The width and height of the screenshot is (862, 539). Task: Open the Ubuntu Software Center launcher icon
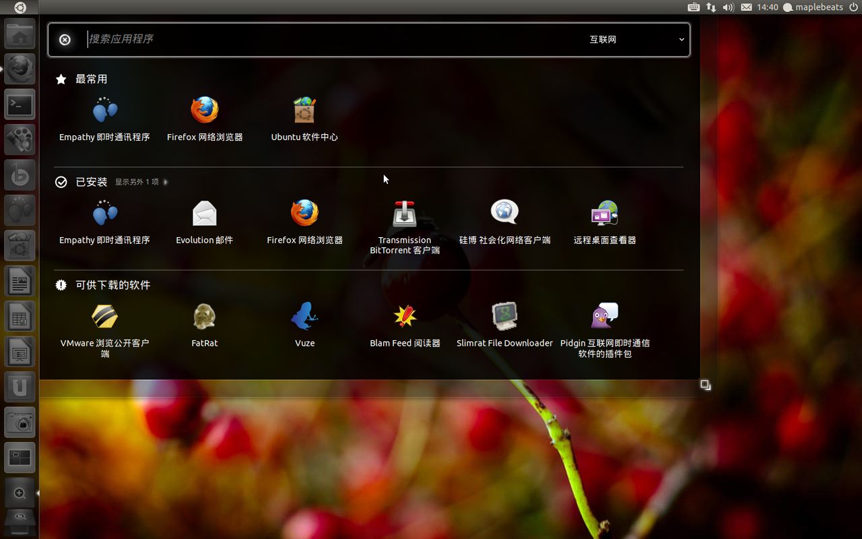[x=20, y=246]
